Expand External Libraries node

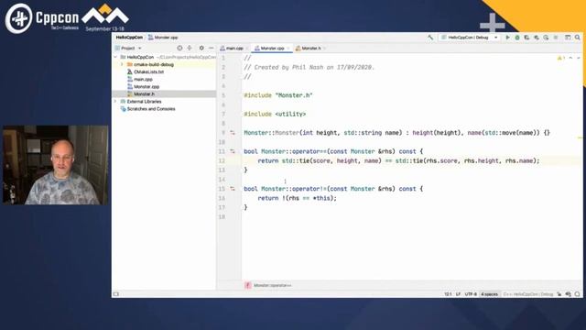click(x=115, y=102)
